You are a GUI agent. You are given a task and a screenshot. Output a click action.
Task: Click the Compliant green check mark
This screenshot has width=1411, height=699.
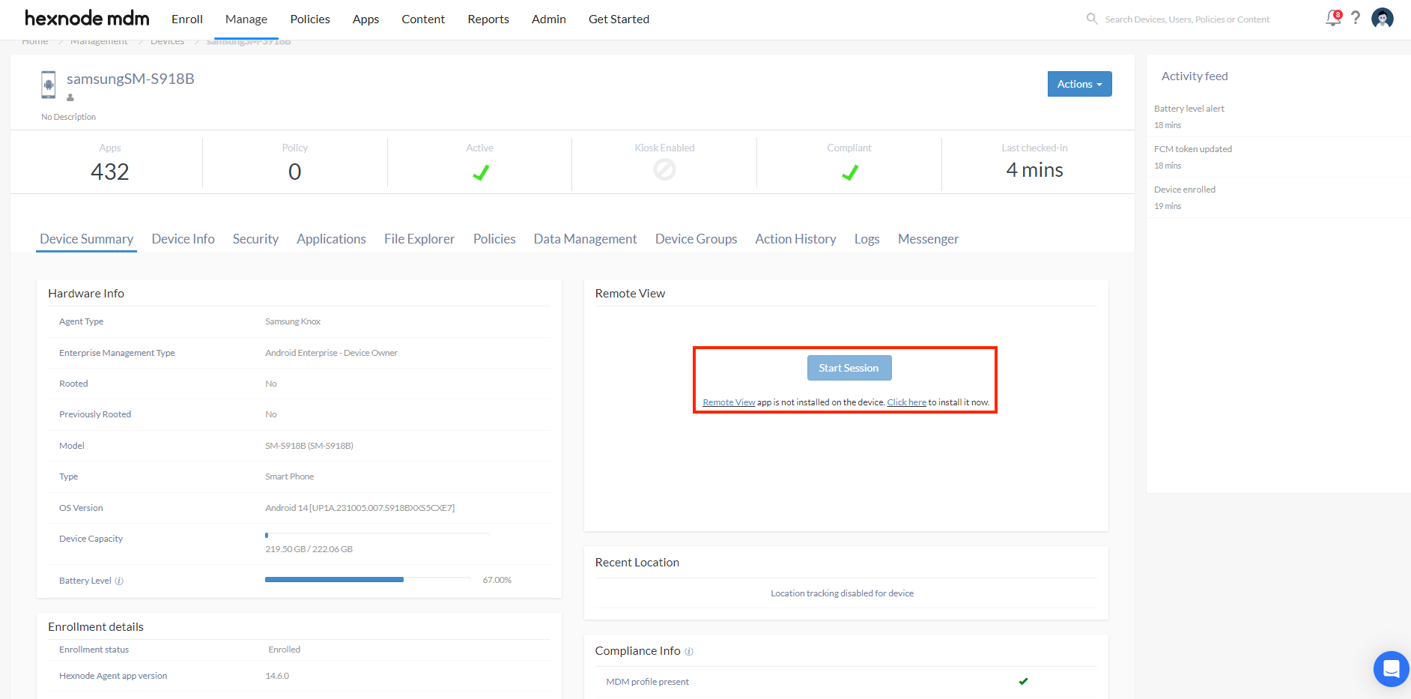click(849, 172)
